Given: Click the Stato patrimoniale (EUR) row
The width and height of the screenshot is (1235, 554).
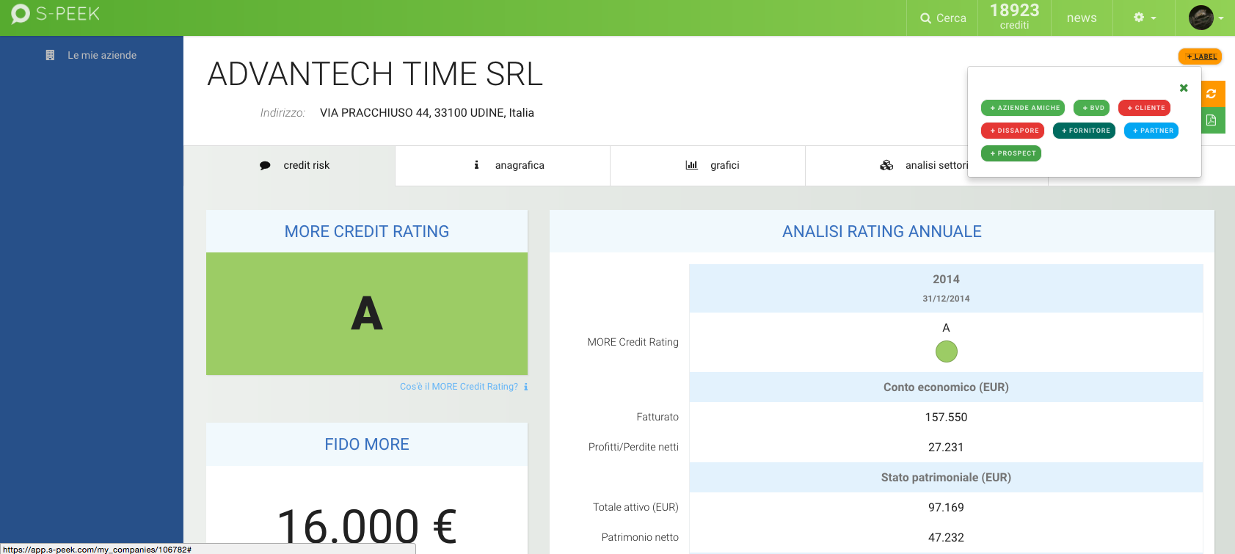Looking at the screenshot, I should point(946,478).
